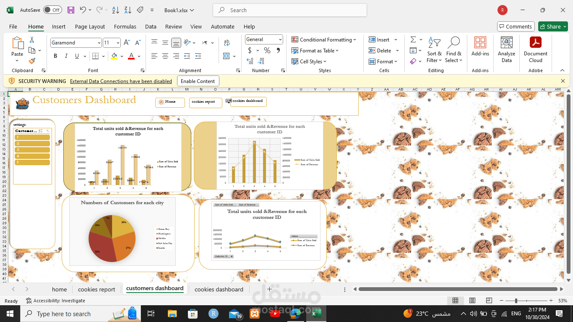Click the Save icon in title bar

(x=71, y=10)
